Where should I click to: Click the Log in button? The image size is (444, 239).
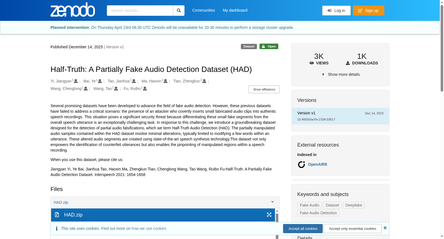[336, 11]
